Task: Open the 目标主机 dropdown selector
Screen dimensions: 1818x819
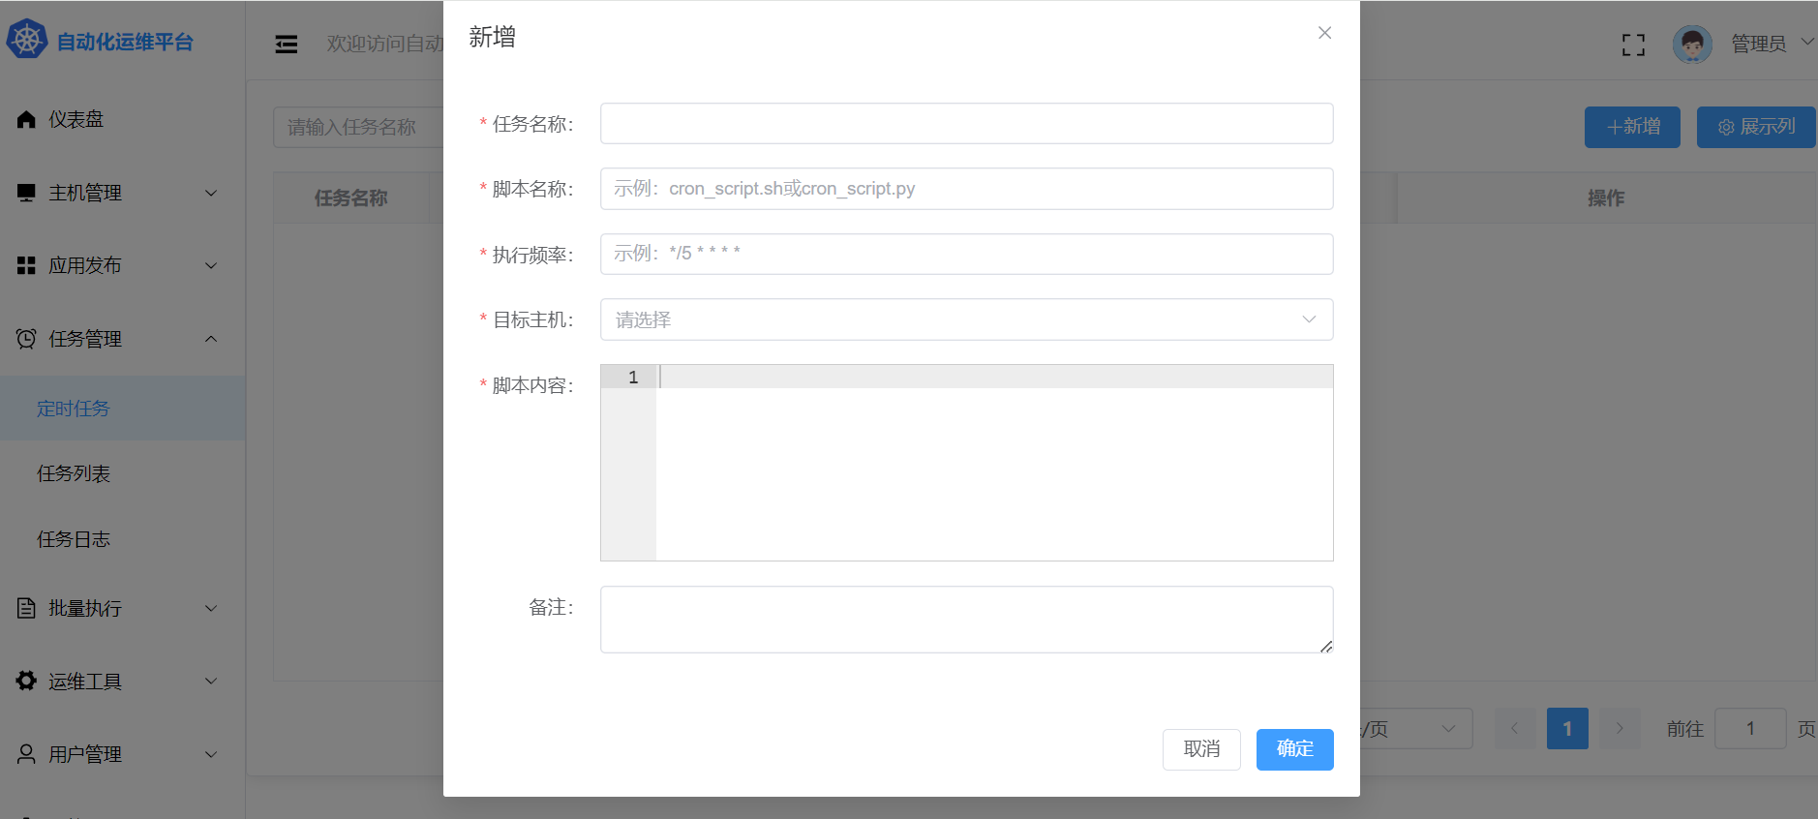Action: [x=965, y=319]
